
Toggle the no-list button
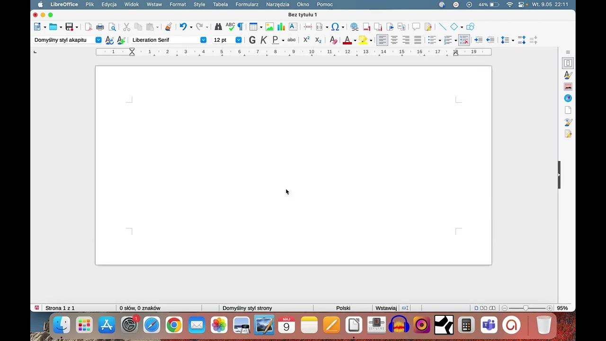point(464,40)
